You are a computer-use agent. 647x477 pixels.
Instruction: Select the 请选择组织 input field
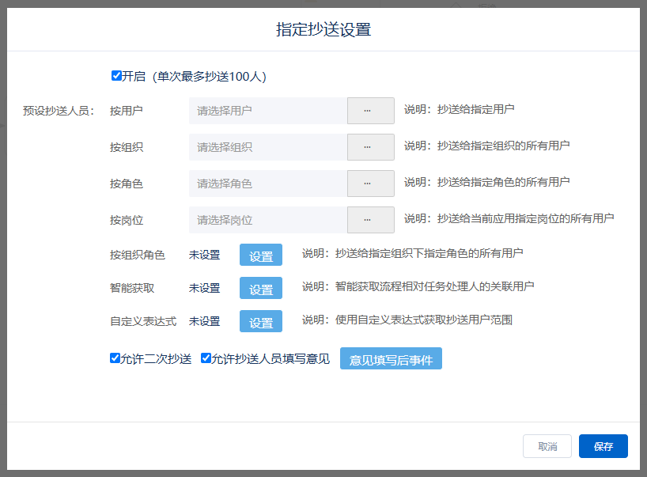coord(267,147)
